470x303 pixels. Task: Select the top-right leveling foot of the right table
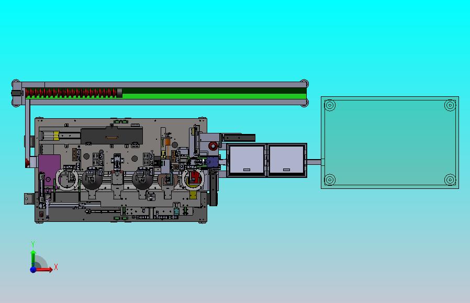(450, 105)
